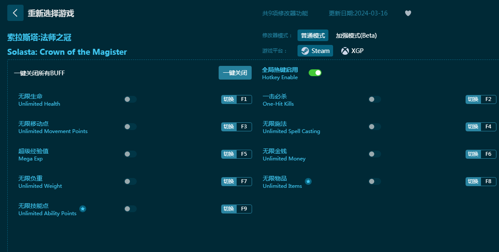499x252 pixels.
Task: Click the 游戏平台 label
Action: [x=275, y=51]
